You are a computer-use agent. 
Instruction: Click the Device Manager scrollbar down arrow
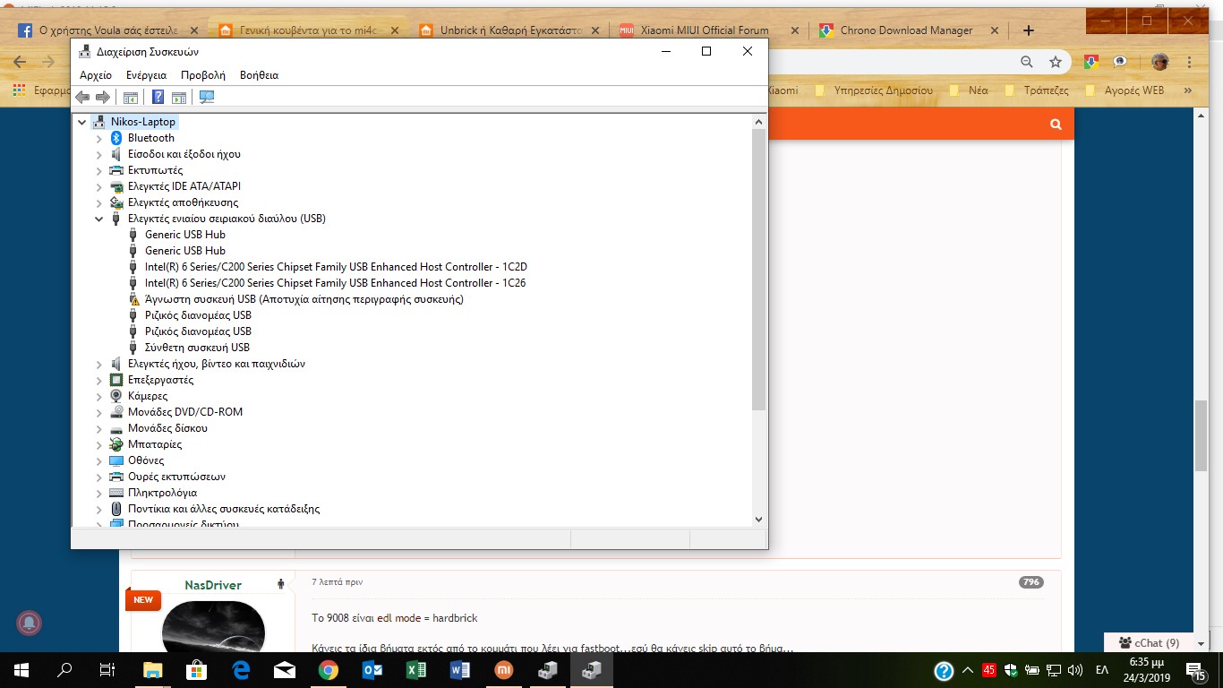point(759,519)
